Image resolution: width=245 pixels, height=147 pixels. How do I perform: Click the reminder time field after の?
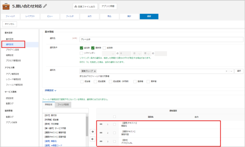tap(161, 53)
